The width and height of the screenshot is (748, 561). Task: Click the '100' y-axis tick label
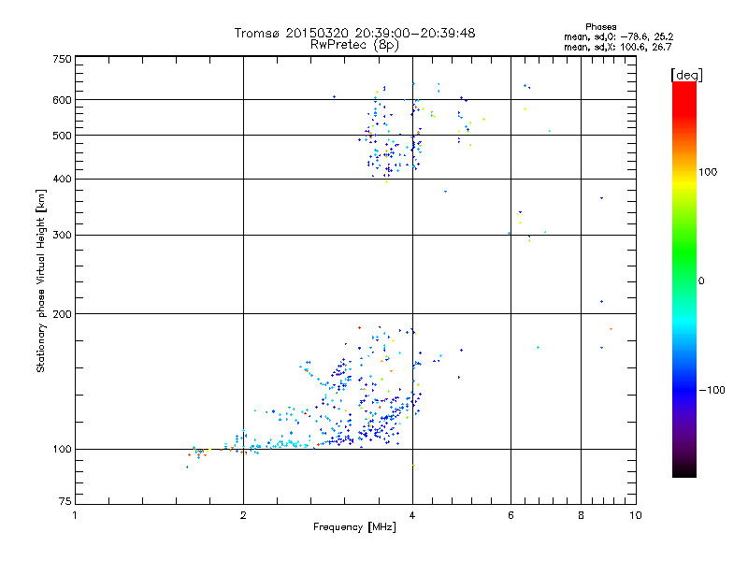click(62, 450)
